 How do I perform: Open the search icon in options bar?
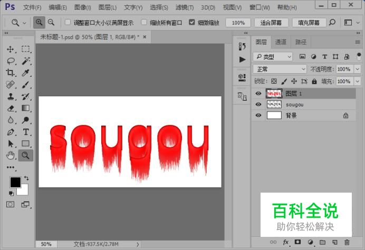[332, 23]
